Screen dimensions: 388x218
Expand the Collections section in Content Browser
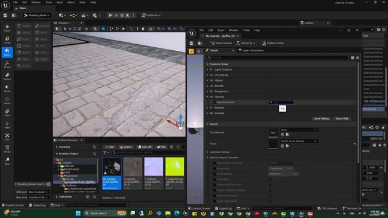tap(56, 197)
